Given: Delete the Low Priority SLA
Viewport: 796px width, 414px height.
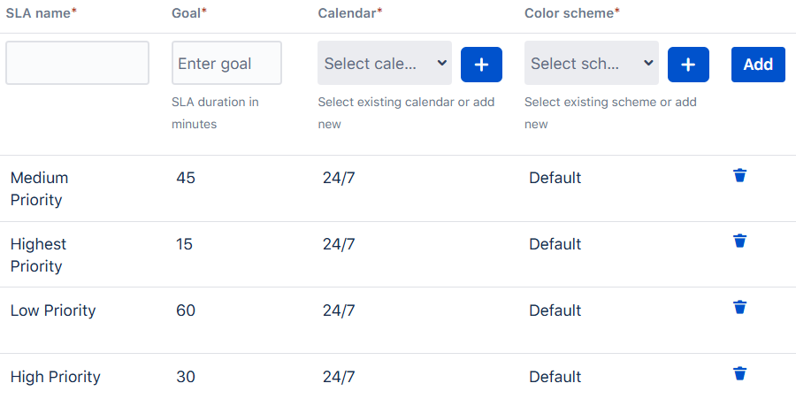Looking at the screenshot, I should [x=740, y=307].
